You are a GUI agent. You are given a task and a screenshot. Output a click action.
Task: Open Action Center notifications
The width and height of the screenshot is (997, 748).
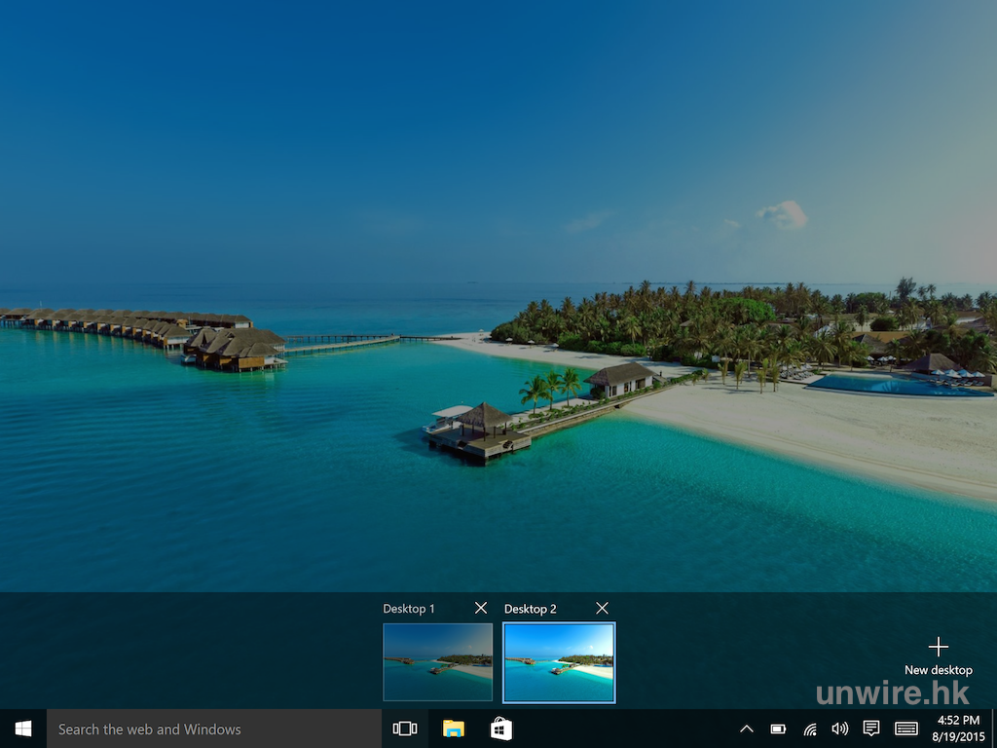[x=871, y=729]
